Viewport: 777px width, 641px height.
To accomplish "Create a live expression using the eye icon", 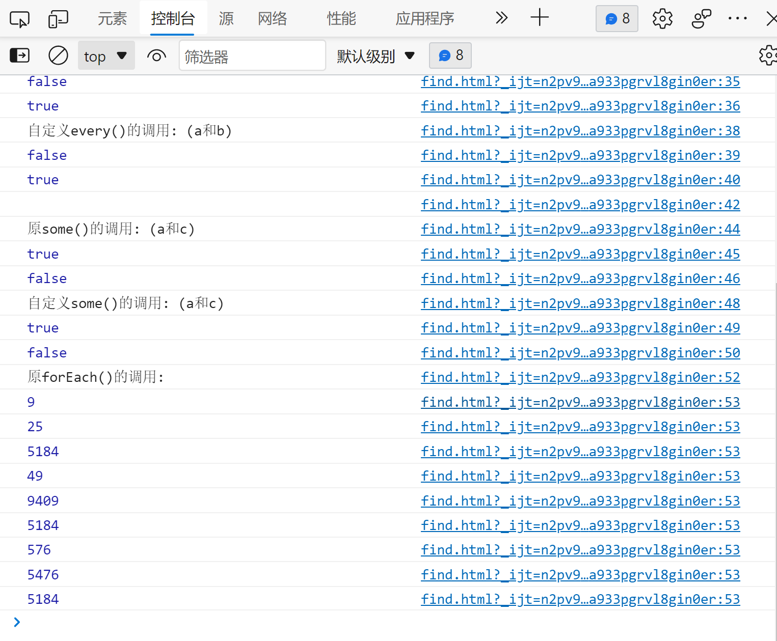I will pos(156,55).
